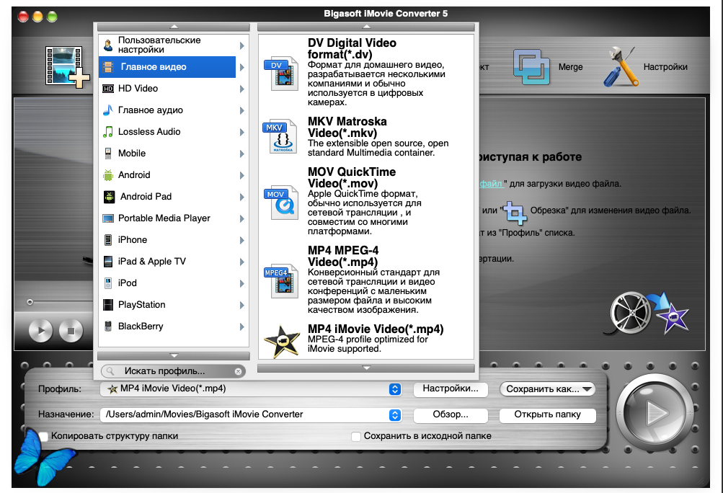The image size is (723, 493).
Task: Click the Обзор... browse button
Action: pos(451,414)
